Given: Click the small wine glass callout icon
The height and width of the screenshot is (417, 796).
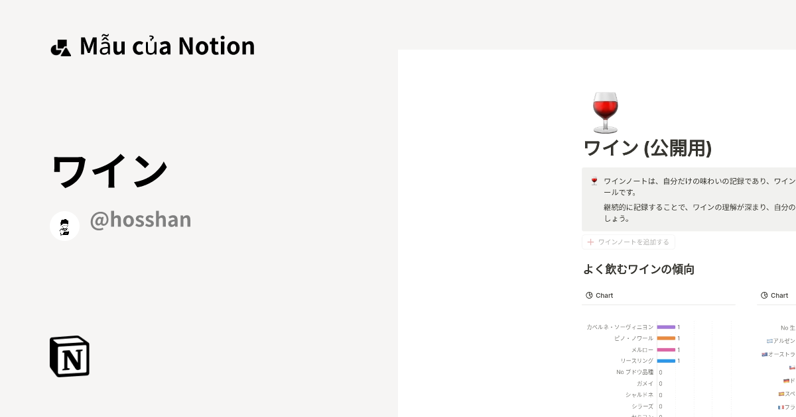Looking at the screenshot, I should (x=594, y=181).
